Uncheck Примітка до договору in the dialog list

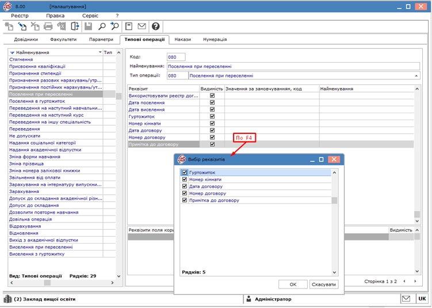coord(185,201)
